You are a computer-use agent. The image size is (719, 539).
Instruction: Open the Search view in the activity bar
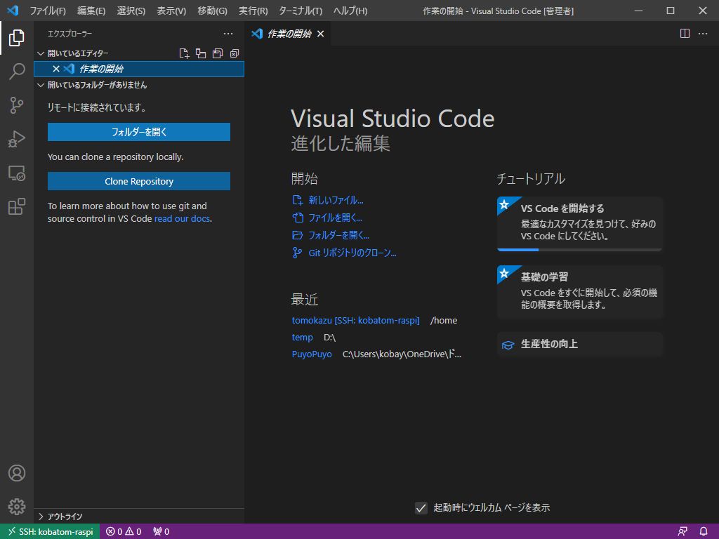pyautogui.click(x=16, y=71)
